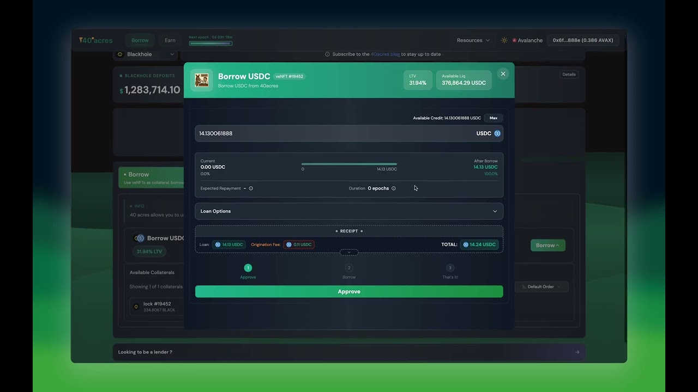Click the info icon beside Subscribe notice

(327, 54)
